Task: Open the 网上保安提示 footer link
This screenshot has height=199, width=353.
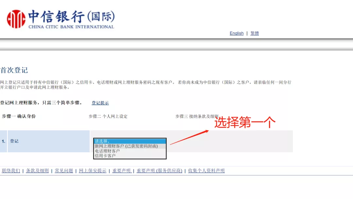Action: pos(92,171)
